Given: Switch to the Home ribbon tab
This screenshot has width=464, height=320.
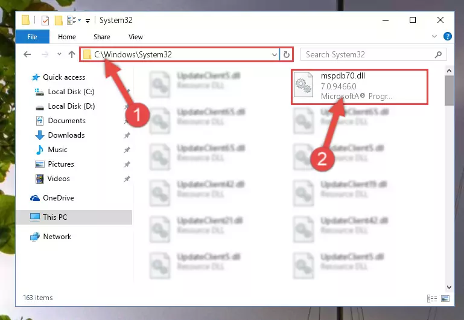Looking at the screenshot, I should [67, 37].
